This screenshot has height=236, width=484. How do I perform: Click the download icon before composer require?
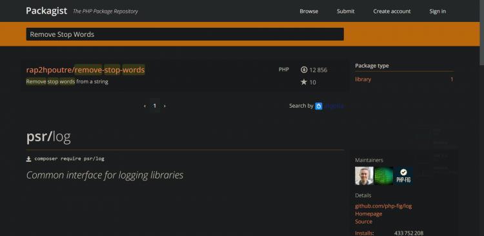pos(28,159)
